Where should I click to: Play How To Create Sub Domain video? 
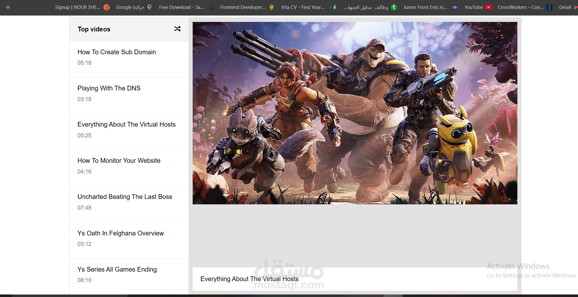[x=129, y=59]
